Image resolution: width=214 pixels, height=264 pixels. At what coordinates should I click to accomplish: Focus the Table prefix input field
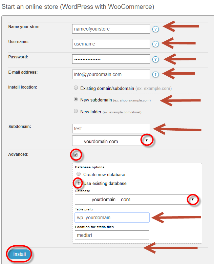pyautogui.click(x=112, y=218)
